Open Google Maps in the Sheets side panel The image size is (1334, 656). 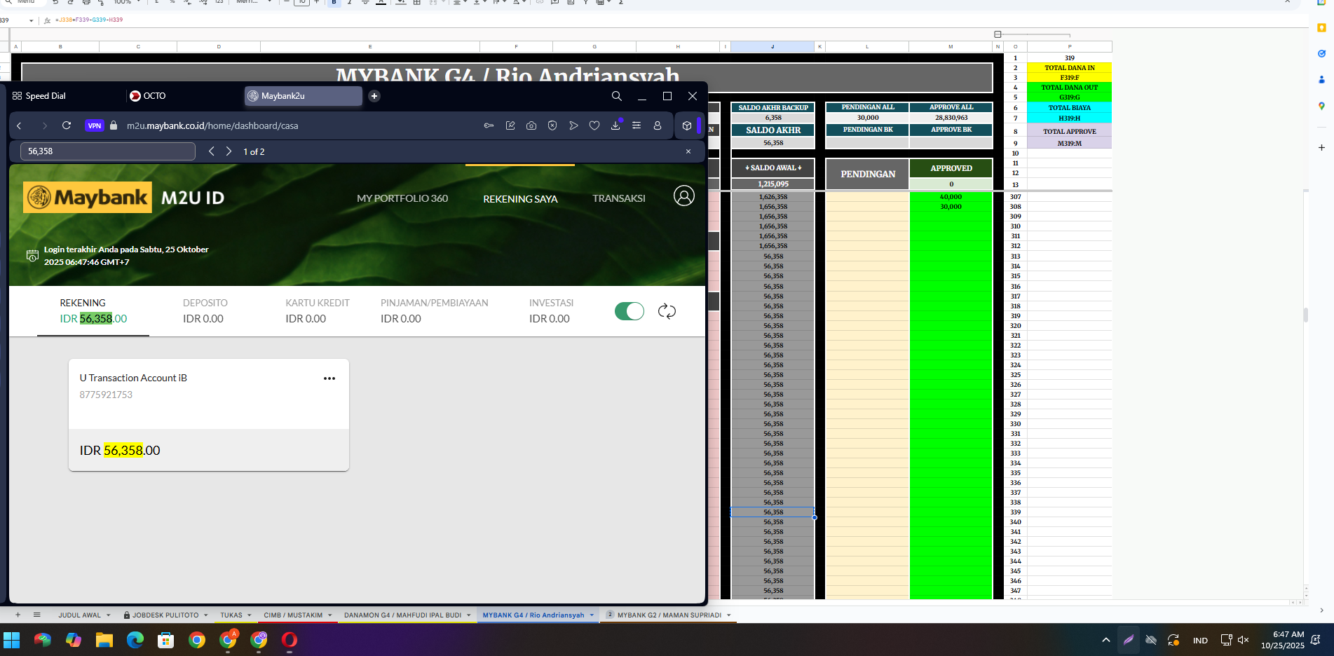(x=1321, y=106)
